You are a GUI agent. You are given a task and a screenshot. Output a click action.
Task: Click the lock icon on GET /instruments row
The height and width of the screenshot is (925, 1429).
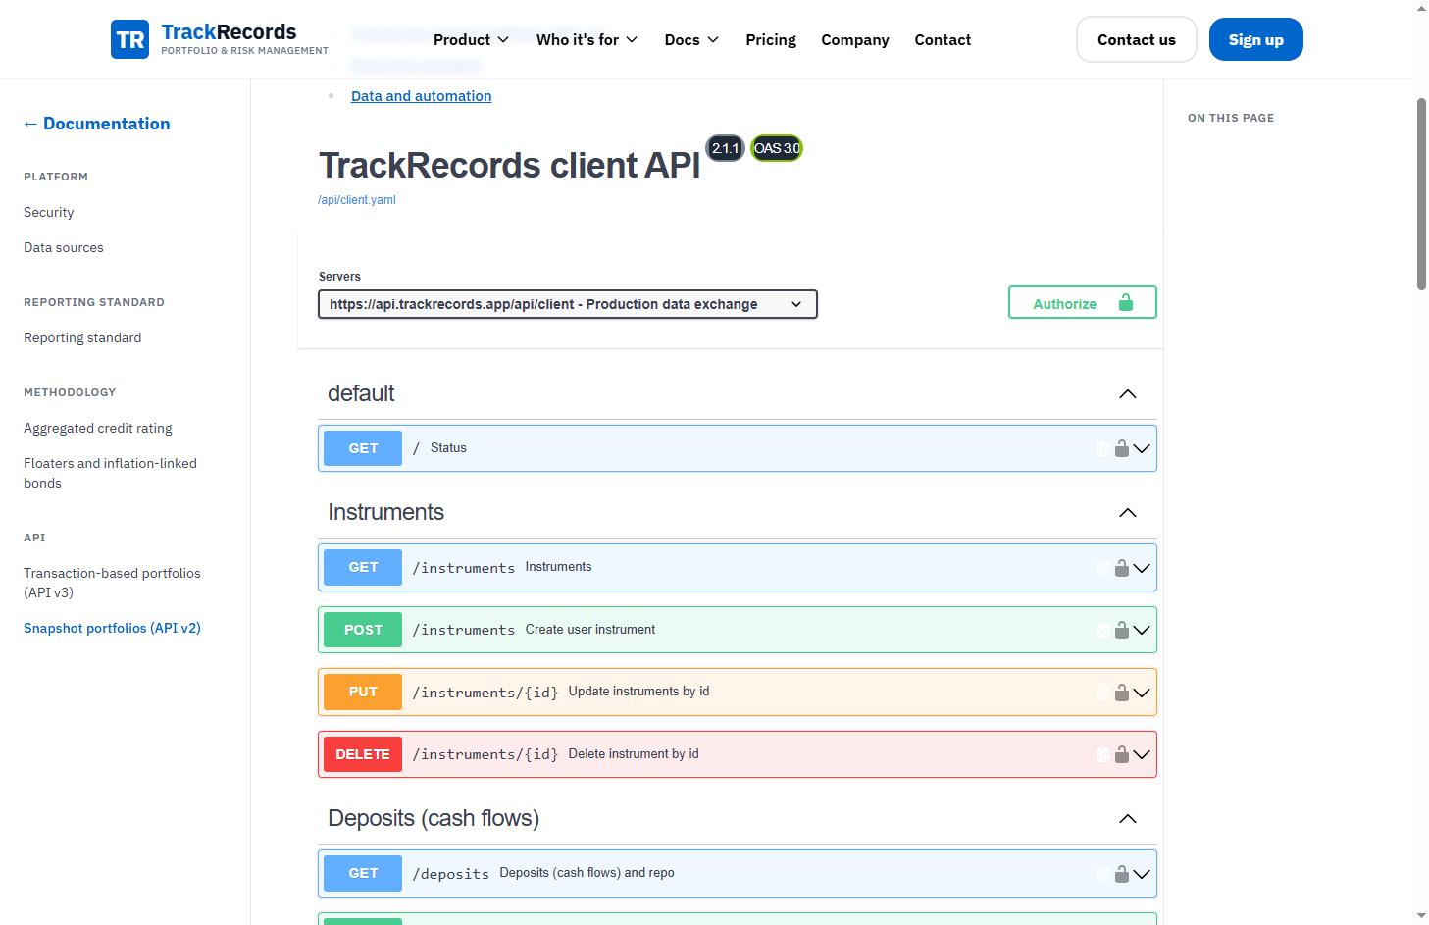point(1122,568)
